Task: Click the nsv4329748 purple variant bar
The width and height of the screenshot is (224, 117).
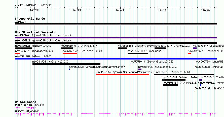Action: click(116, 38)
